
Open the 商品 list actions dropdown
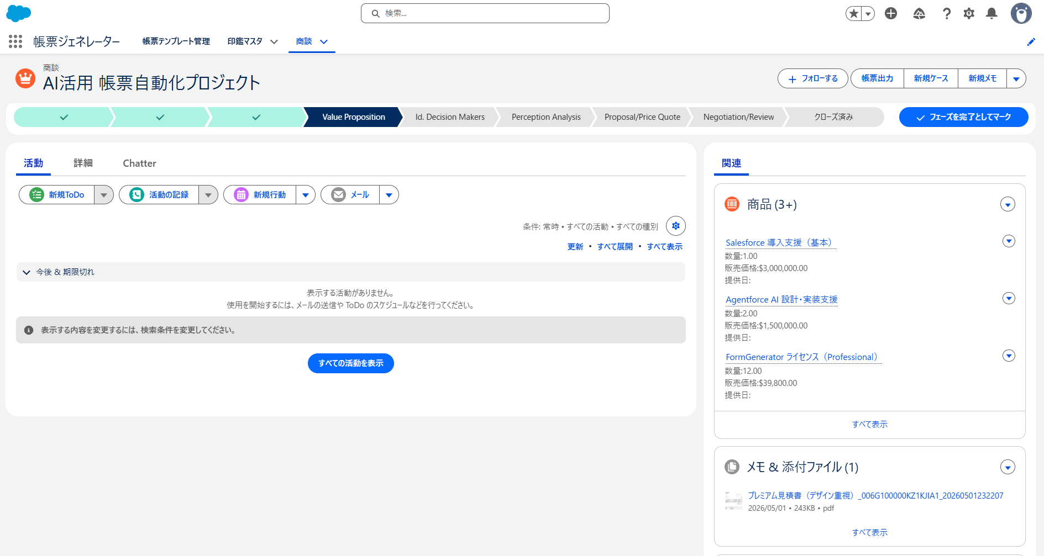(x=1008, y=205)
